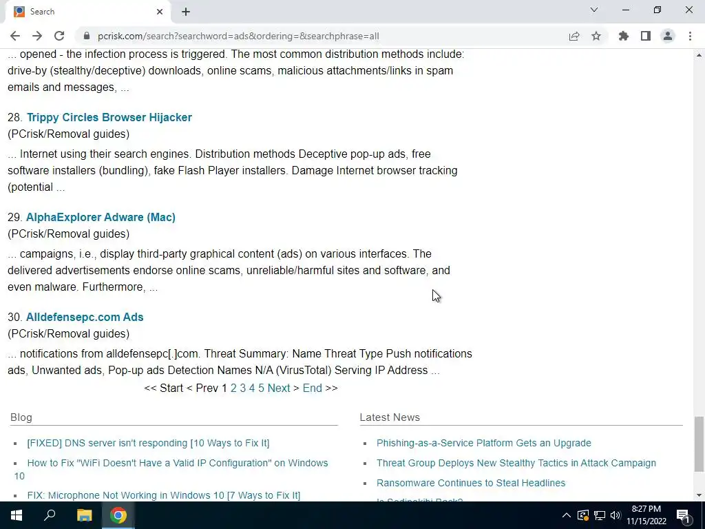Image resolution: width=705 pixels, height=529 pixels.
Task: Show hidden system tray icons
Action: pos(567,515)
